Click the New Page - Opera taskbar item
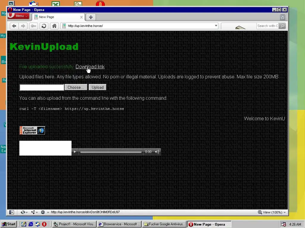This screenshot has height=228, width=305. click(x=209, y=224)
